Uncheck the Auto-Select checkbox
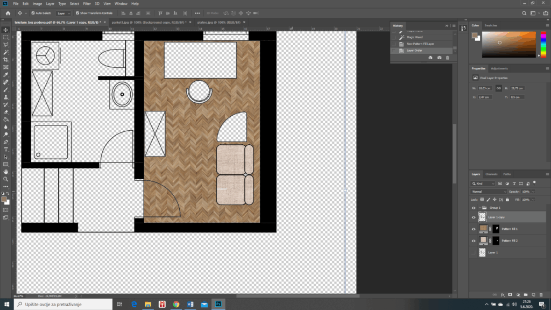Image resolution: width=551 pixels, height=310 pixels. click(x=33, y=12)
